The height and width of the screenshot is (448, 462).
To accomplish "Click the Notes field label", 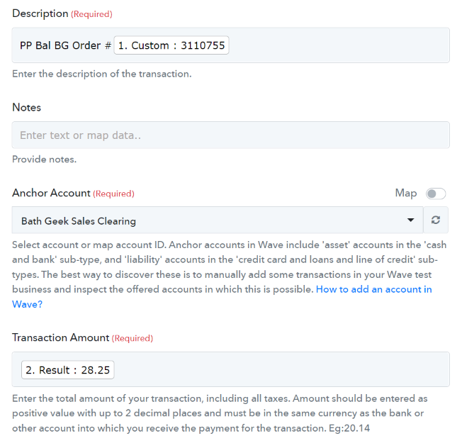I will coord(26,107).
